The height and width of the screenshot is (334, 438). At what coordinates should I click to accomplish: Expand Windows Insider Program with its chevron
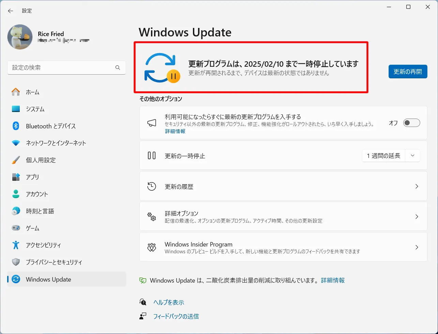pos(417,247)
